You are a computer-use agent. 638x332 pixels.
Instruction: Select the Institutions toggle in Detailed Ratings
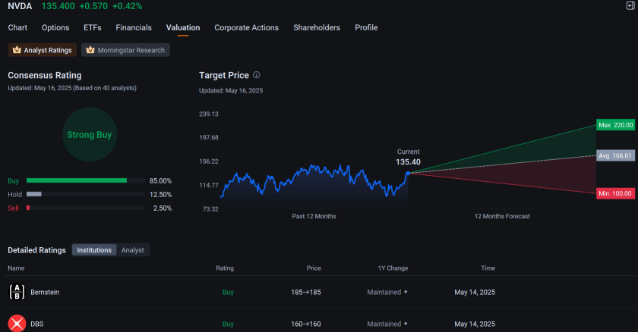pos(94,250)
